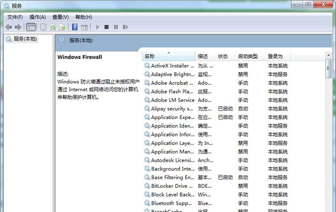This screenshot has height=212, width=336.
Task: Restart the service with the restart icon
Action: (x=126, y=27)
